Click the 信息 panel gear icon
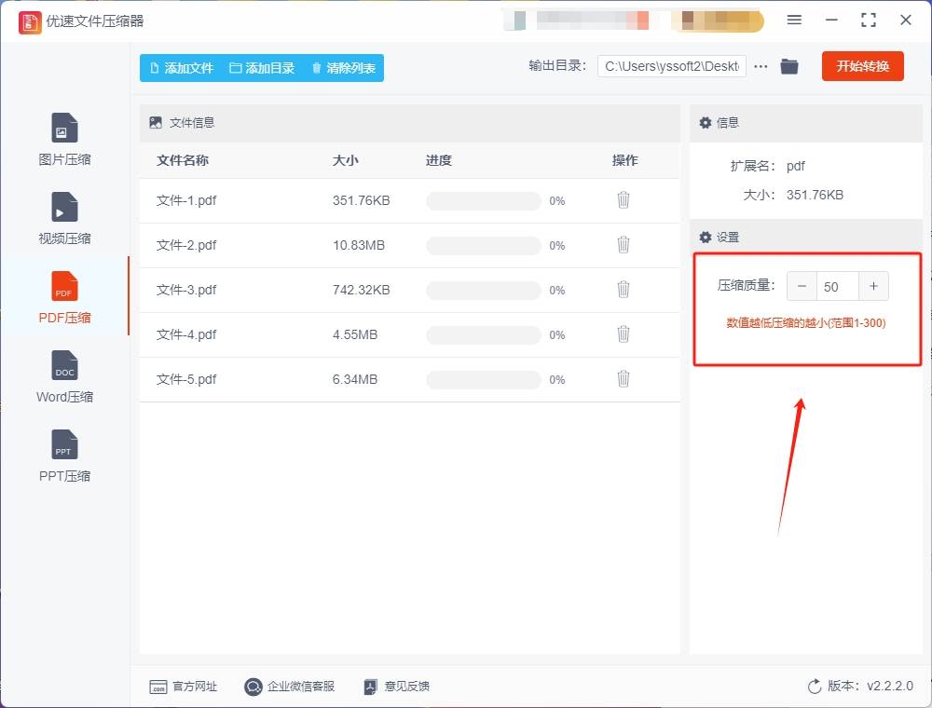 [705, 123]
